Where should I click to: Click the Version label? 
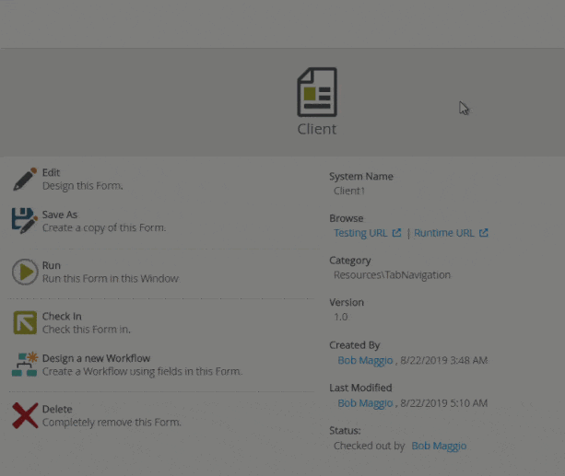(x=347, y=303)
